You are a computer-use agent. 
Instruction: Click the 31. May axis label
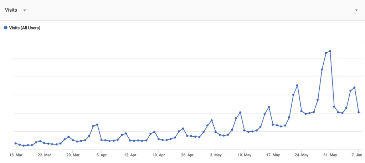click(330, 155)
